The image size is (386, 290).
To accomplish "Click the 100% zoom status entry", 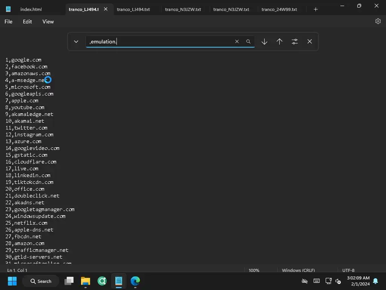I will click(254, 270).
